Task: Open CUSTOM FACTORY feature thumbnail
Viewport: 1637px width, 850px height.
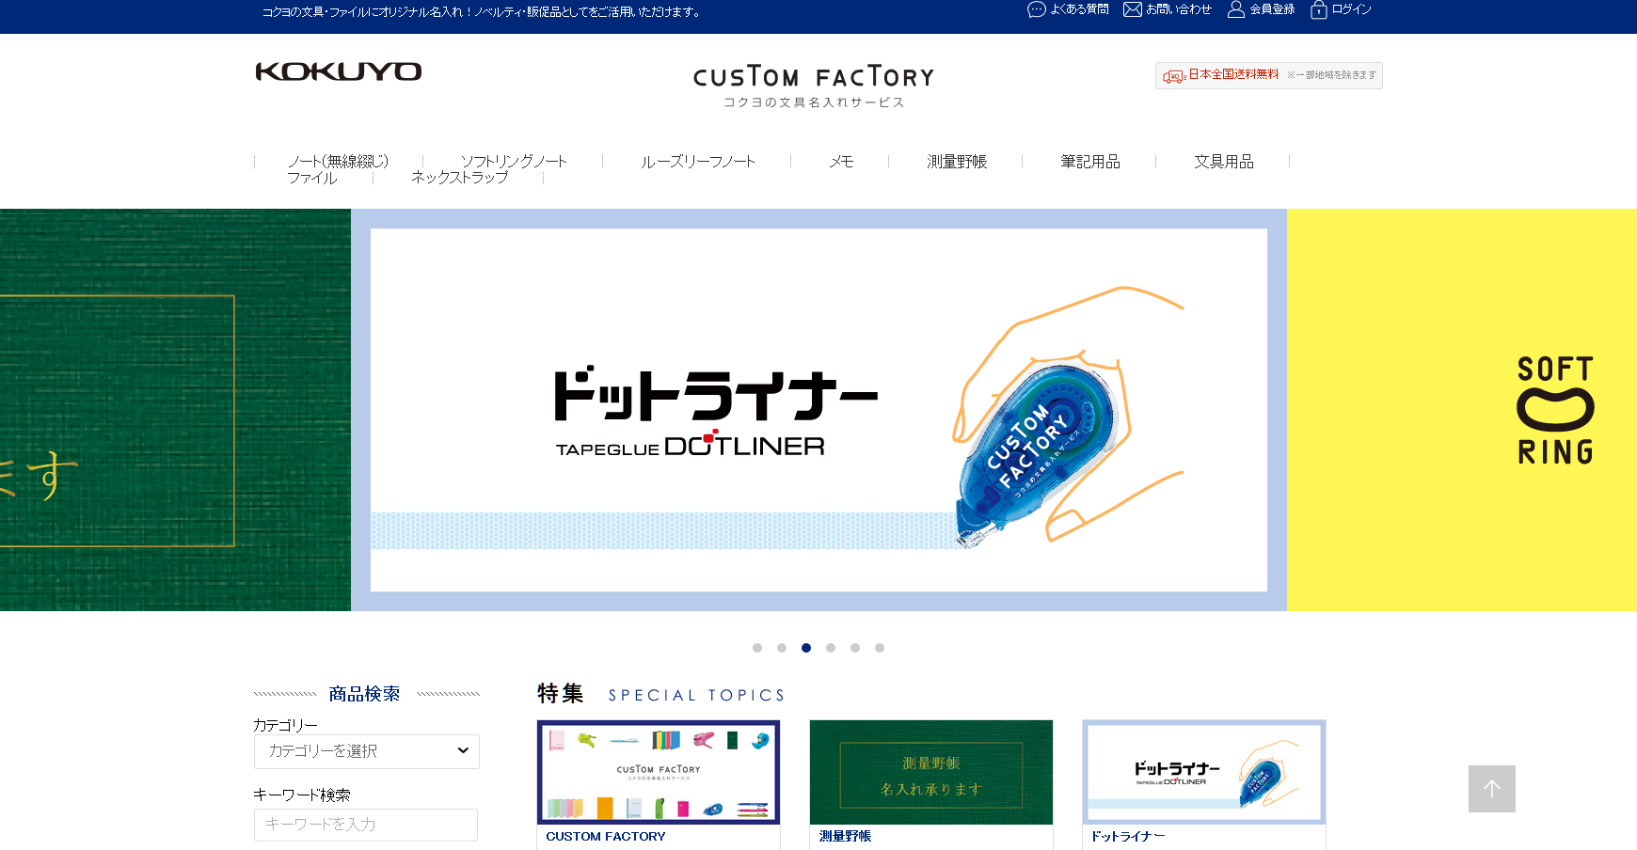Action: click(x=659, y=773)
